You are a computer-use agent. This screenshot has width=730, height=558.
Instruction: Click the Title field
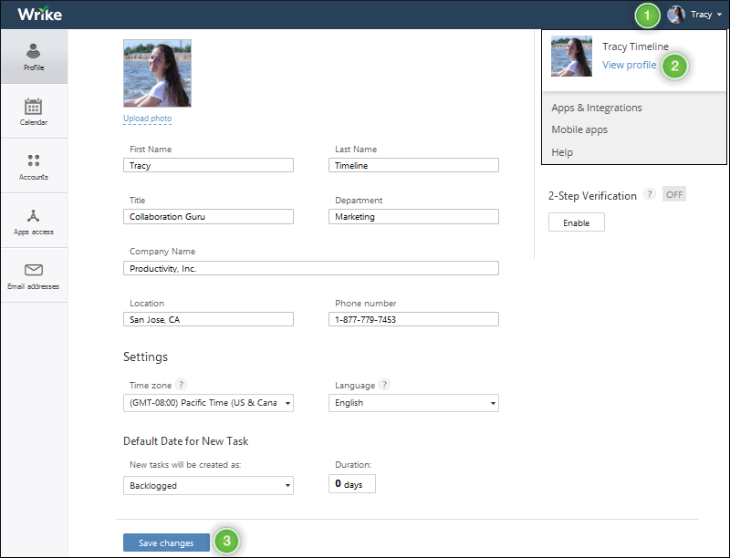208,217
